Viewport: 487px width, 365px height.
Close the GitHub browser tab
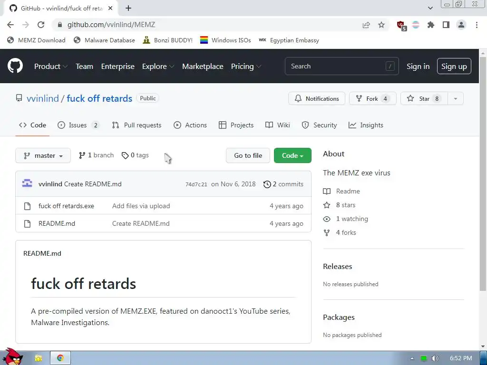click(x=110, y=9)
